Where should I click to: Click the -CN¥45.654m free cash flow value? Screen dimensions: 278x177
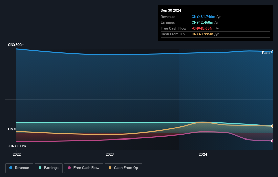tap(203, 28)
